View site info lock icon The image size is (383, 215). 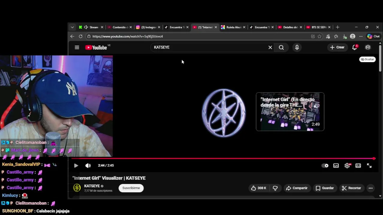(89, 36)
